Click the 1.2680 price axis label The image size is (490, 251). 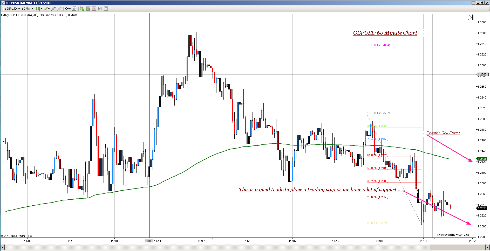click(482, 22)
